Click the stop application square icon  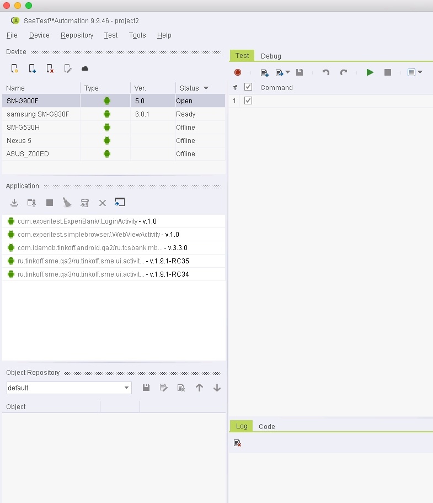click(49, 203)
